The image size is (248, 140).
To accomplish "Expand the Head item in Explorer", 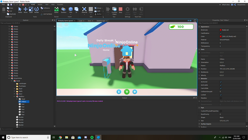I will tap(17, 99).
